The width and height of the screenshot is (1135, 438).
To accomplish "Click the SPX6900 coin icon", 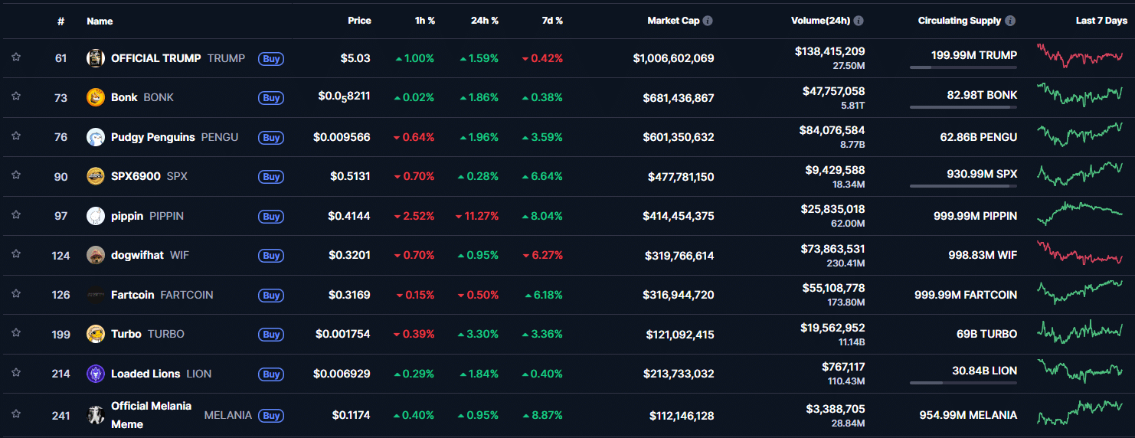I will pyautogui.click(x=96, y=176).
